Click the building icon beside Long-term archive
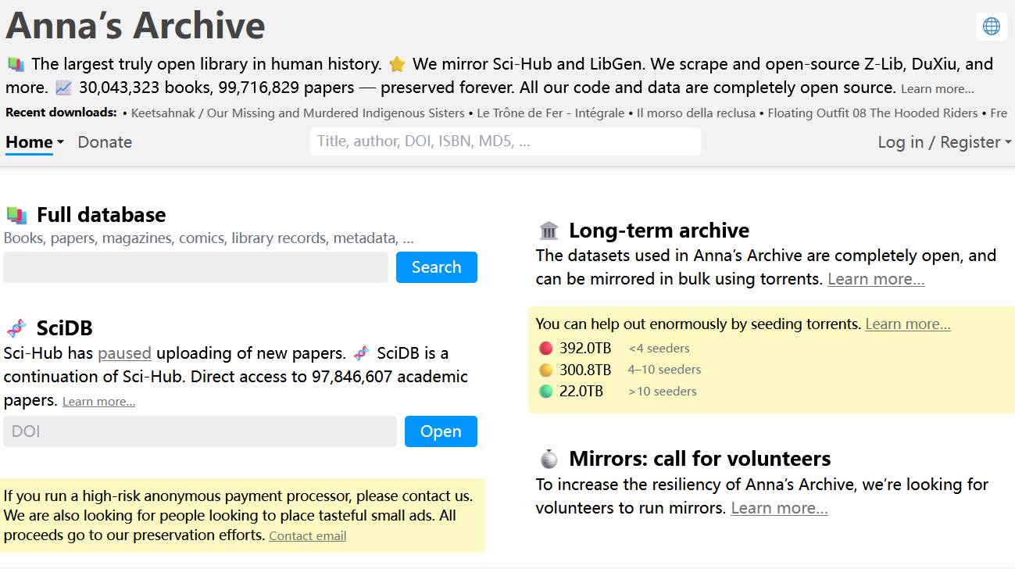The width and height of the screenshot is (1015, 569). 549,231
